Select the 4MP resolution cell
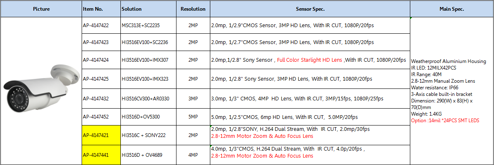494x165 pixels. [193, 155]
